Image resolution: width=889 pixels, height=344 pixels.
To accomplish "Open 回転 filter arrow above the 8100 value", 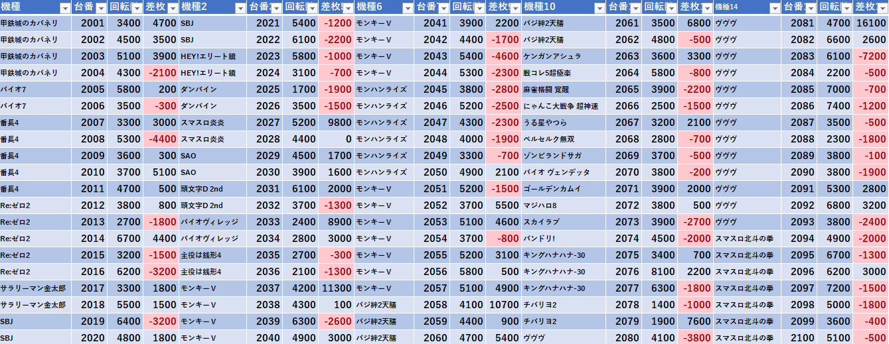I will [671, 8].
